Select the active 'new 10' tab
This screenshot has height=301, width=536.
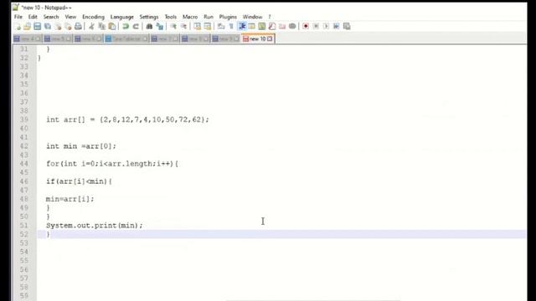coord(258,39)
